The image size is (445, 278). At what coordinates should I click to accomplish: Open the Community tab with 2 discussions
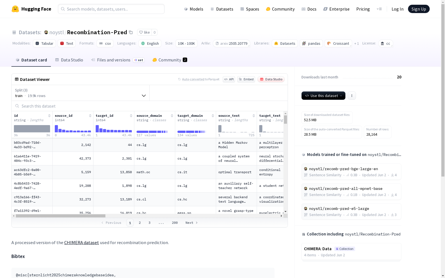click(x=170, y=60)
